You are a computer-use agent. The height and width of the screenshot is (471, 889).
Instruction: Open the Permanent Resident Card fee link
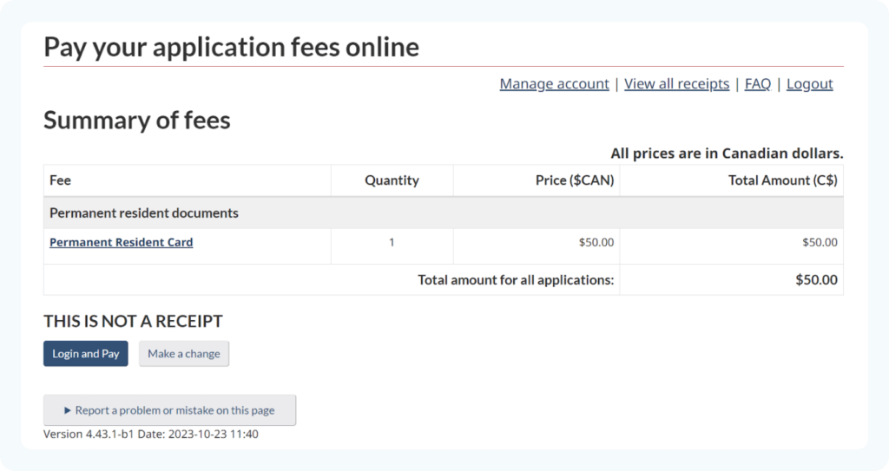point(121,243)
